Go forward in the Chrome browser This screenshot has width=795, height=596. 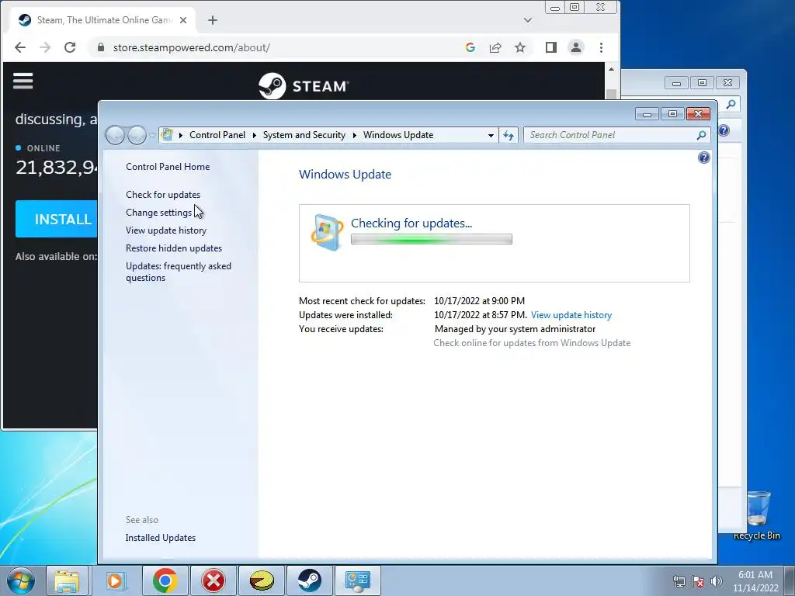click(x=45, y=47)
